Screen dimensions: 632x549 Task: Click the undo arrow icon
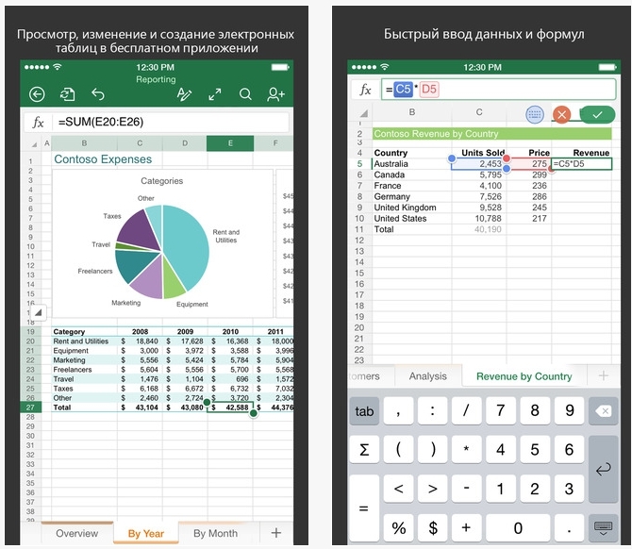pos(97,93)
